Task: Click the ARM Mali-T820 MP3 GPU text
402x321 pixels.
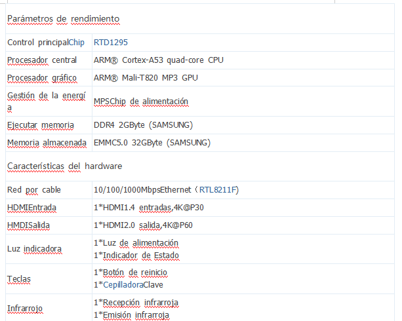Action: (146, 77)
